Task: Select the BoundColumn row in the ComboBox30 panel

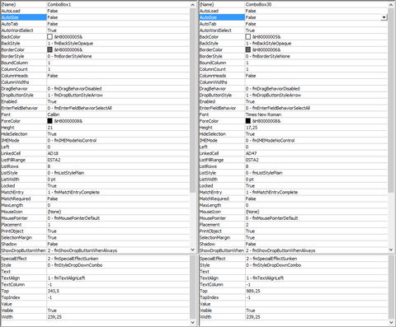Action: 294,63
